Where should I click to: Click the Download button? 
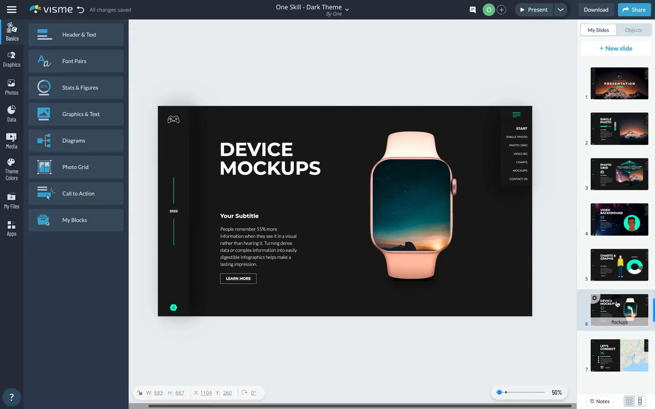tap(596, 10)
